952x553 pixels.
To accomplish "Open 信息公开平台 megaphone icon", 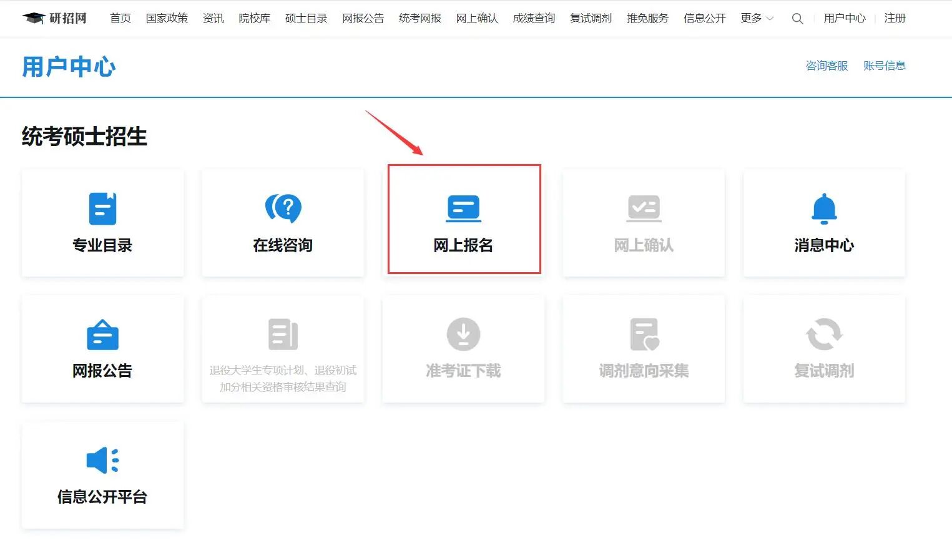I will (102, 461).
